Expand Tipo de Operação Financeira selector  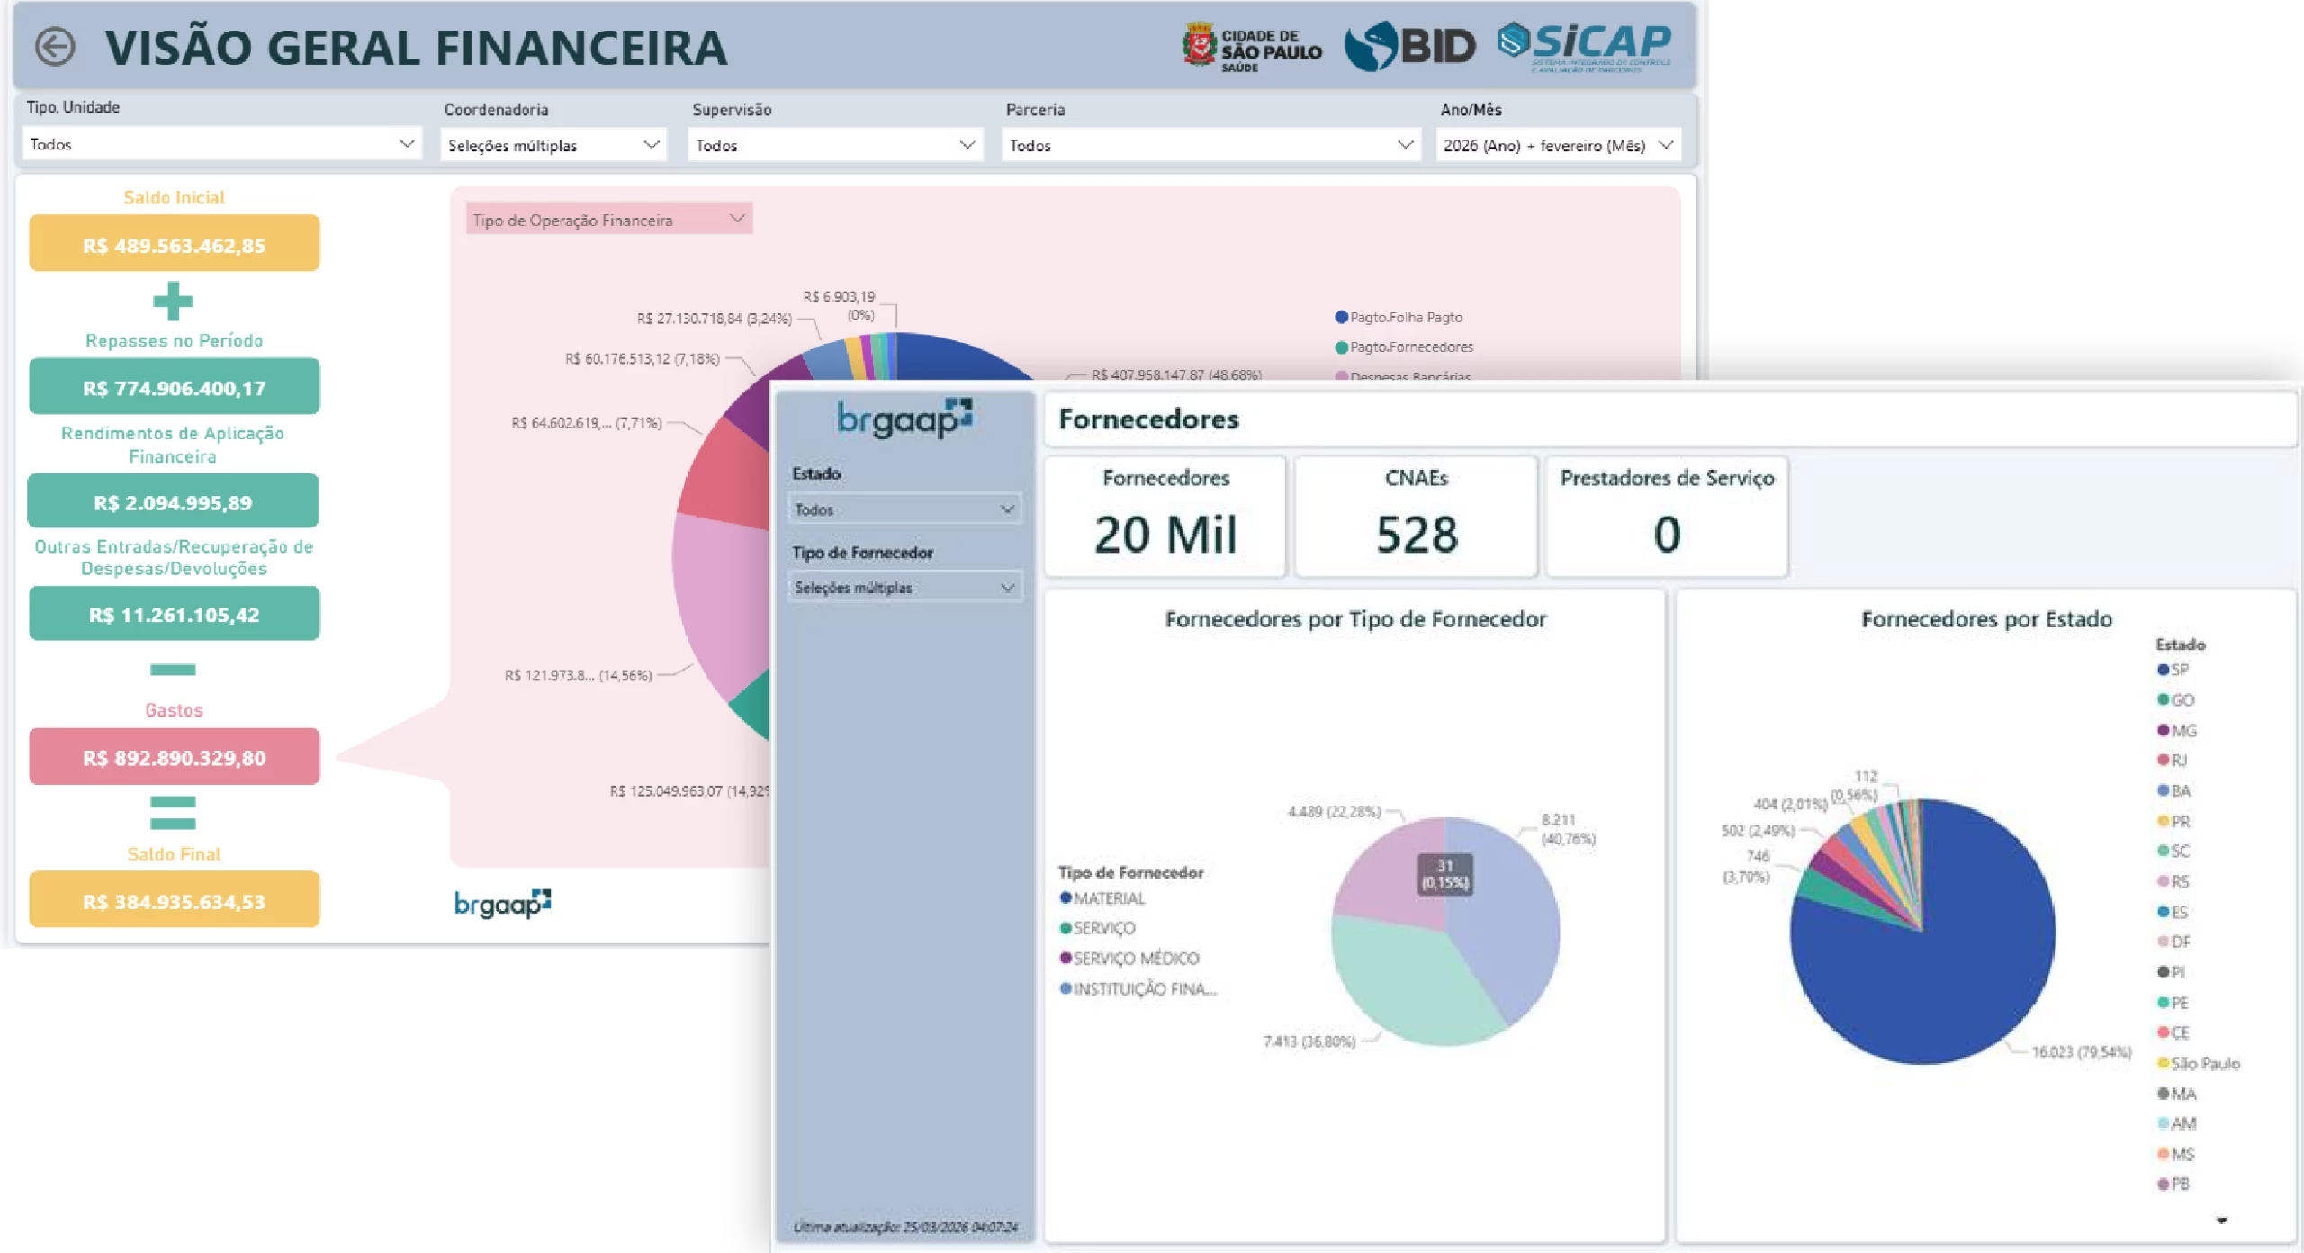tap(608, 220)
